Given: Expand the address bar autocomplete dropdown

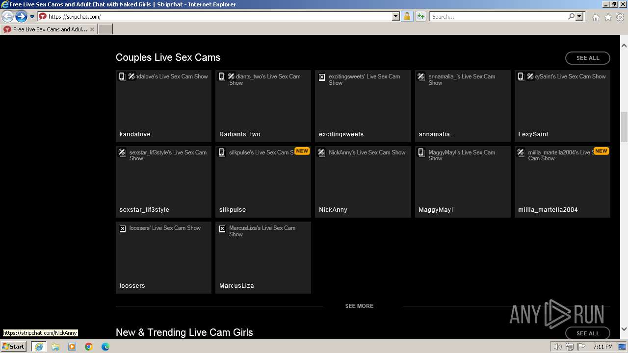Looking at the screenshot, I should (x=396, y=17).
